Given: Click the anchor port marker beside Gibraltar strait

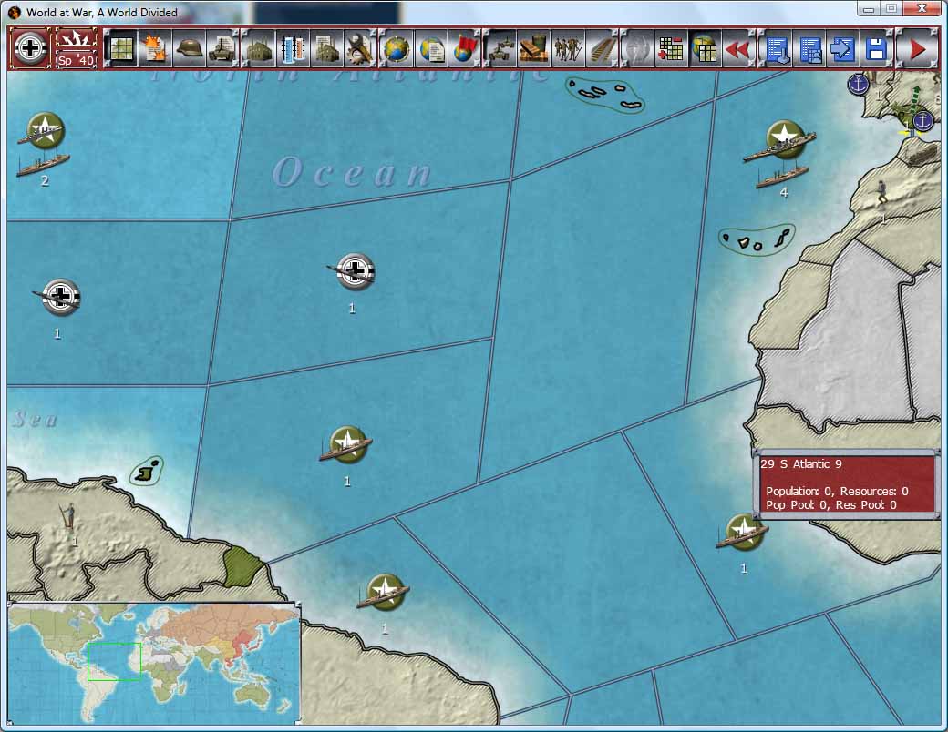Looking at the screenshot, I should (922, 119).
